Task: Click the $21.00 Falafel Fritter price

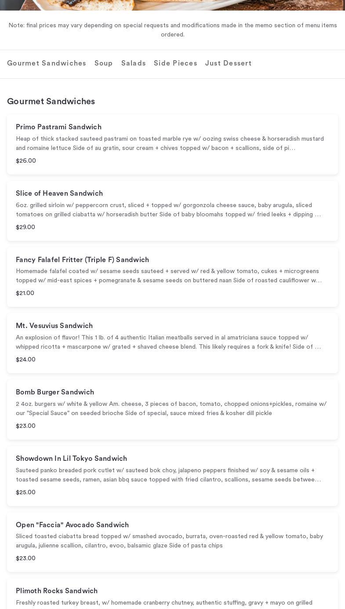Action: [x=25, y=293]
